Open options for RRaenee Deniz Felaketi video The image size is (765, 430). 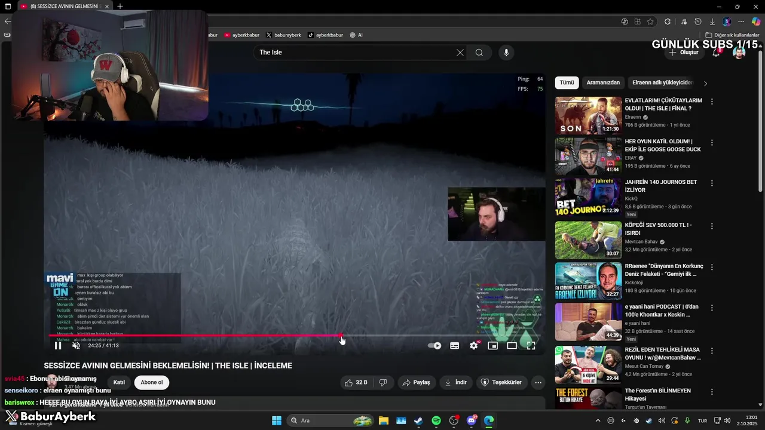(x=712, y=267)
